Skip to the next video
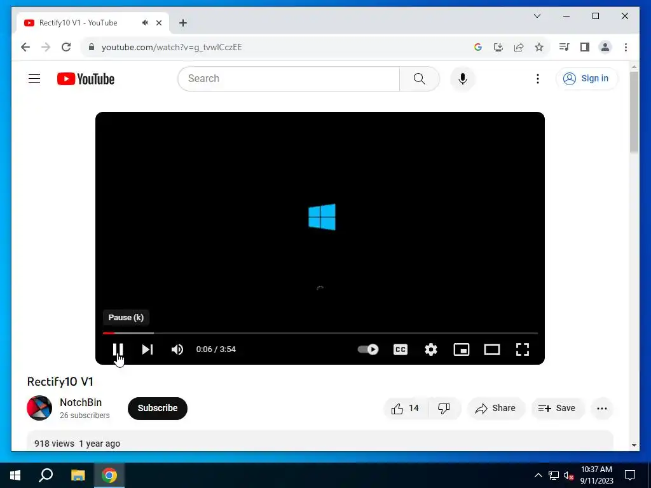Screen dimensions: 651x488 (x=147, y=349)
